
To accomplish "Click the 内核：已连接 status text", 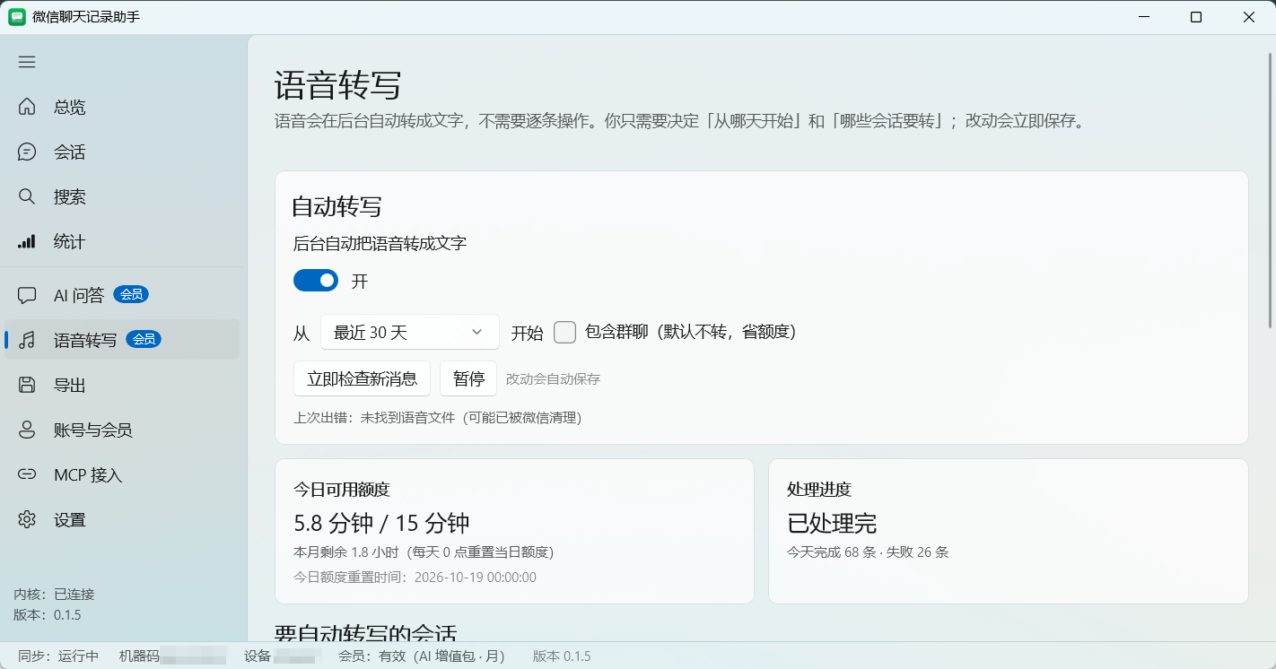I will pos(54,594).
